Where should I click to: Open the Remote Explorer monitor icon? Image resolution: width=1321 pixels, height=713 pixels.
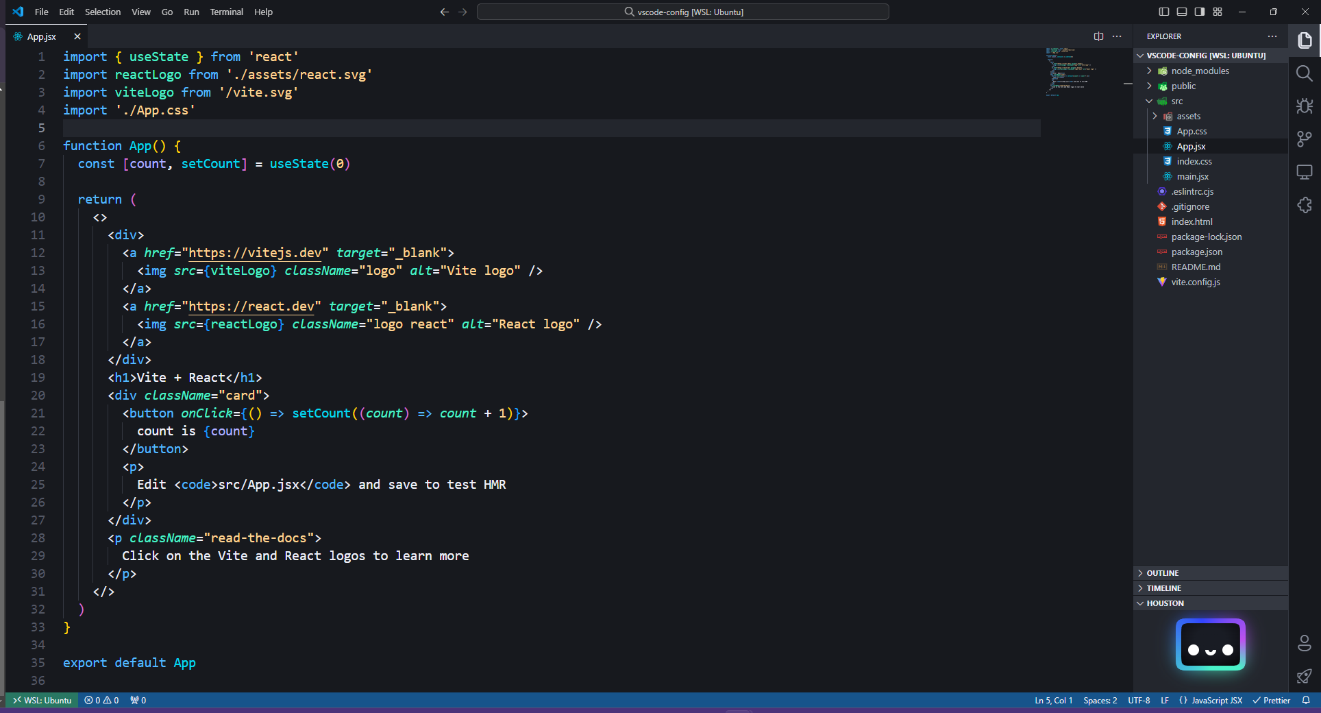coord(1304,172)
